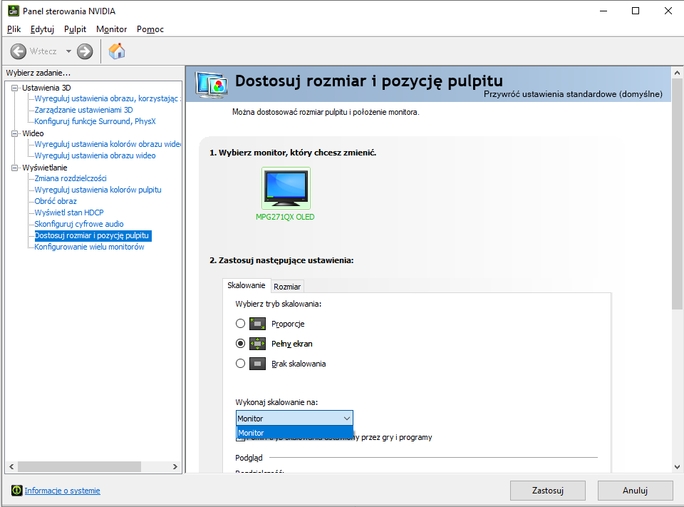684x507 pixels.
Task: Click the Proporcje scaling mode icon
Action: click(x=257, y=324)
